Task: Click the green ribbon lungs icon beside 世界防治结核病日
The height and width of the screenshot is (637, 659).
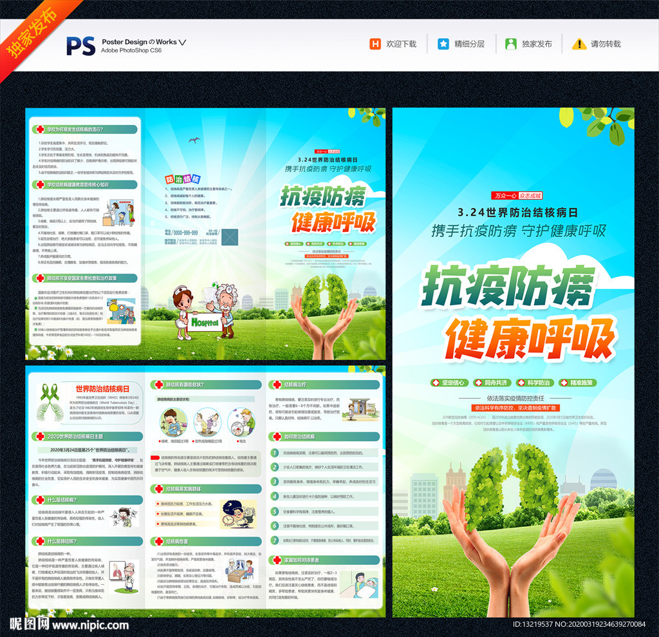Action: (x=50, y=402)
